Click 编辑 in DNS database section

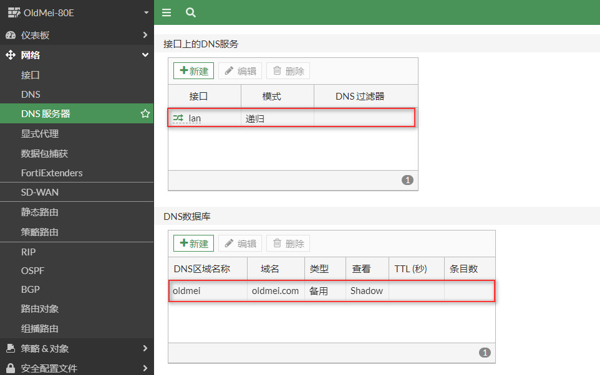[x=240, y=243]
